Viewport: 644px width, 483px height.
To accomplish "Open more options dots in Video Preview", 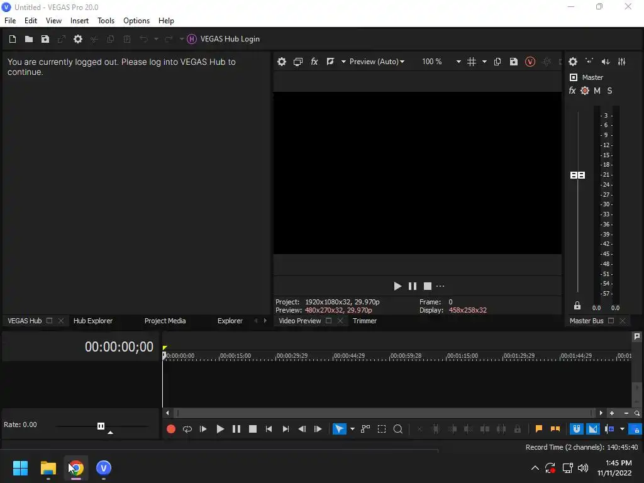I will point(440,286).
